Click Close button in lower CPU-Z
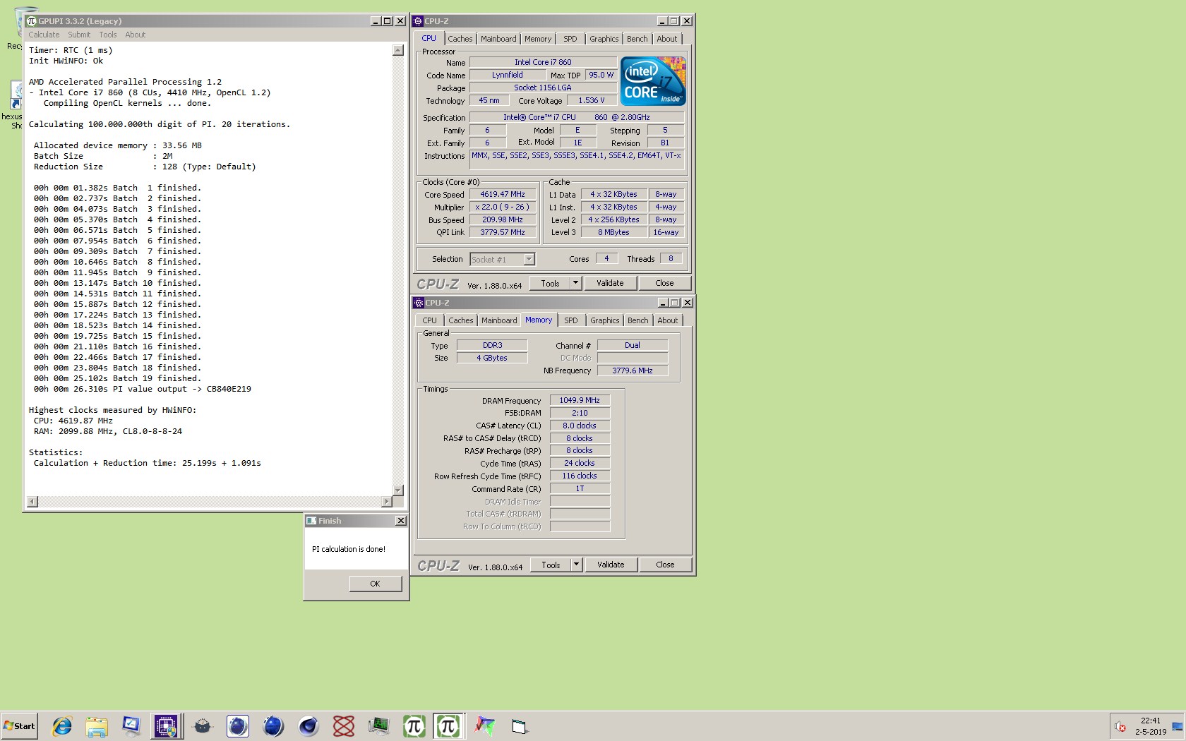Screen dimensions: 1186x741 (665, 565)
